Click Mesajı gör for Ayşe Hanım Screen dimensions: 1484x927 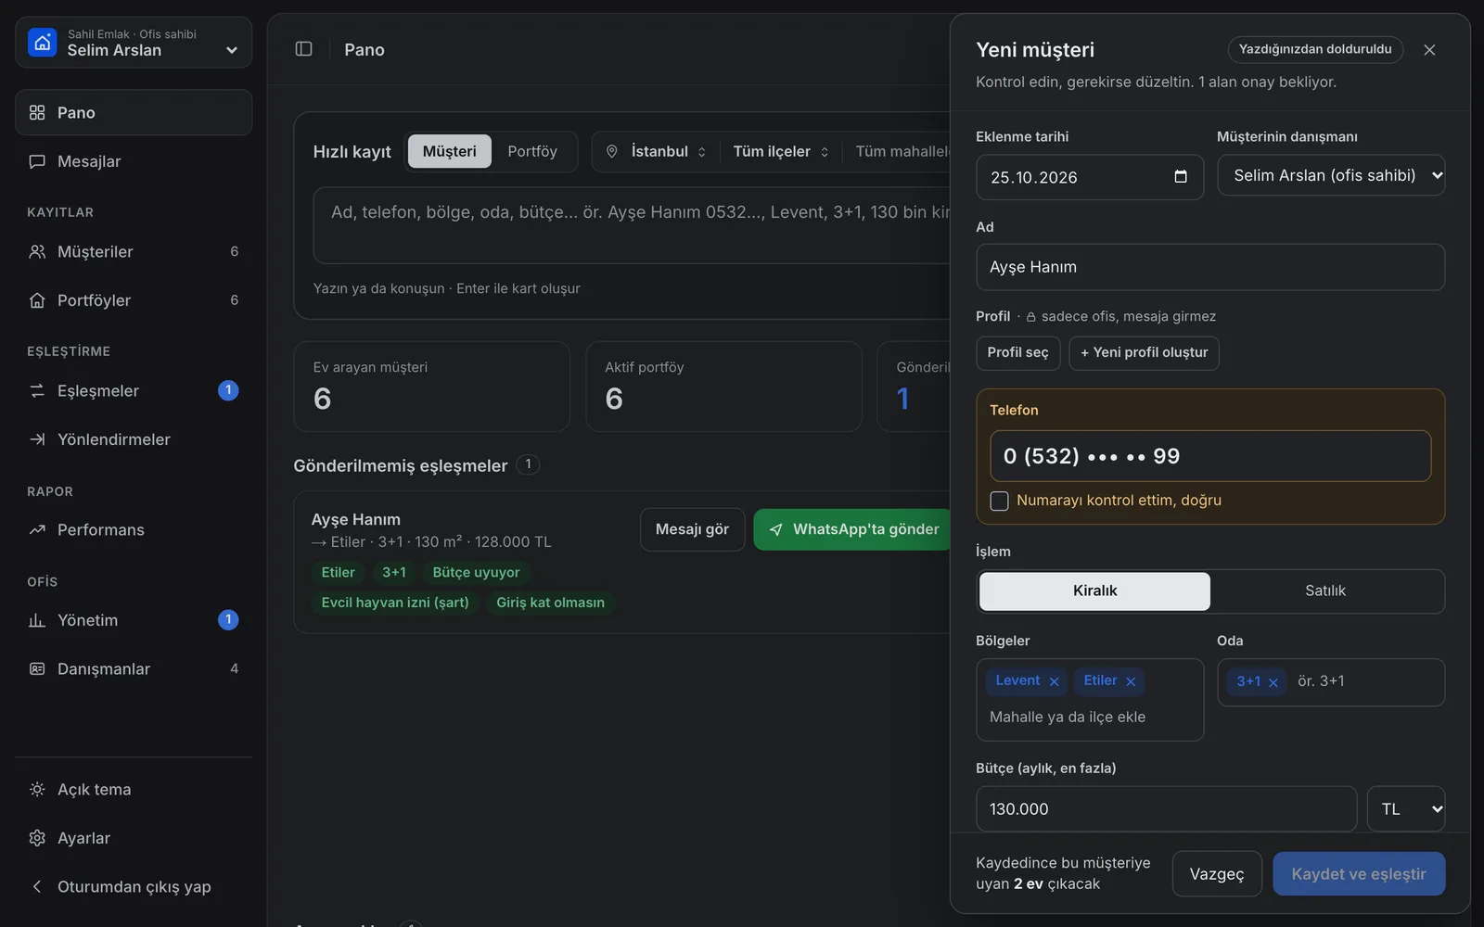pos(692,529)
